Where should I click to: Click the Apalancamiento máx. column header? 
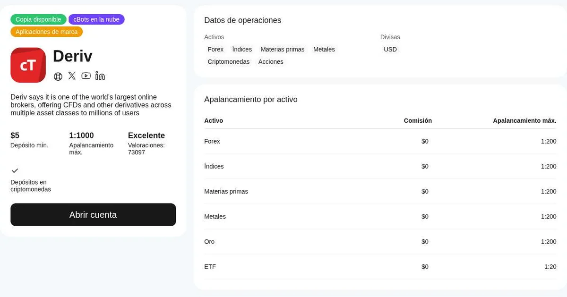click(x=524, y=120)
